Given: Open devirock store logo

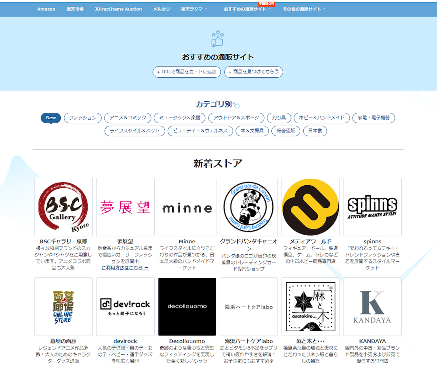Looking at the screenshot, I should (125, 307).
